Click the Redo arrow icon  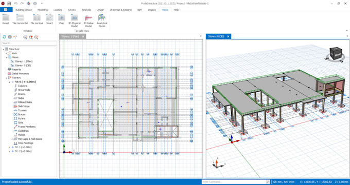click(22, 4)
